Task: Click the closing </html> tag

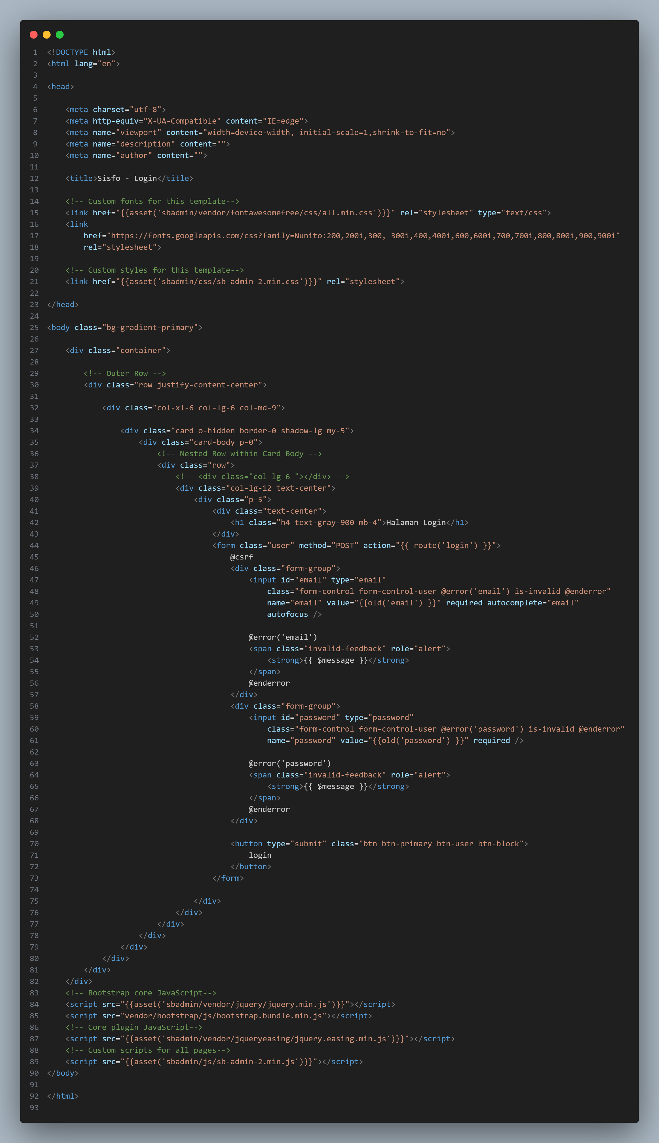Action: pyautogui.click(x=63, y=1096)
